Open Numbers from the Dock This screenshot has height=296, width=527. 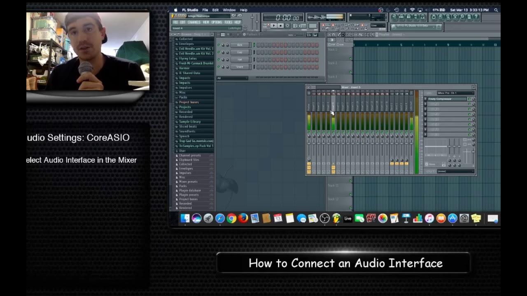point(417,219)
